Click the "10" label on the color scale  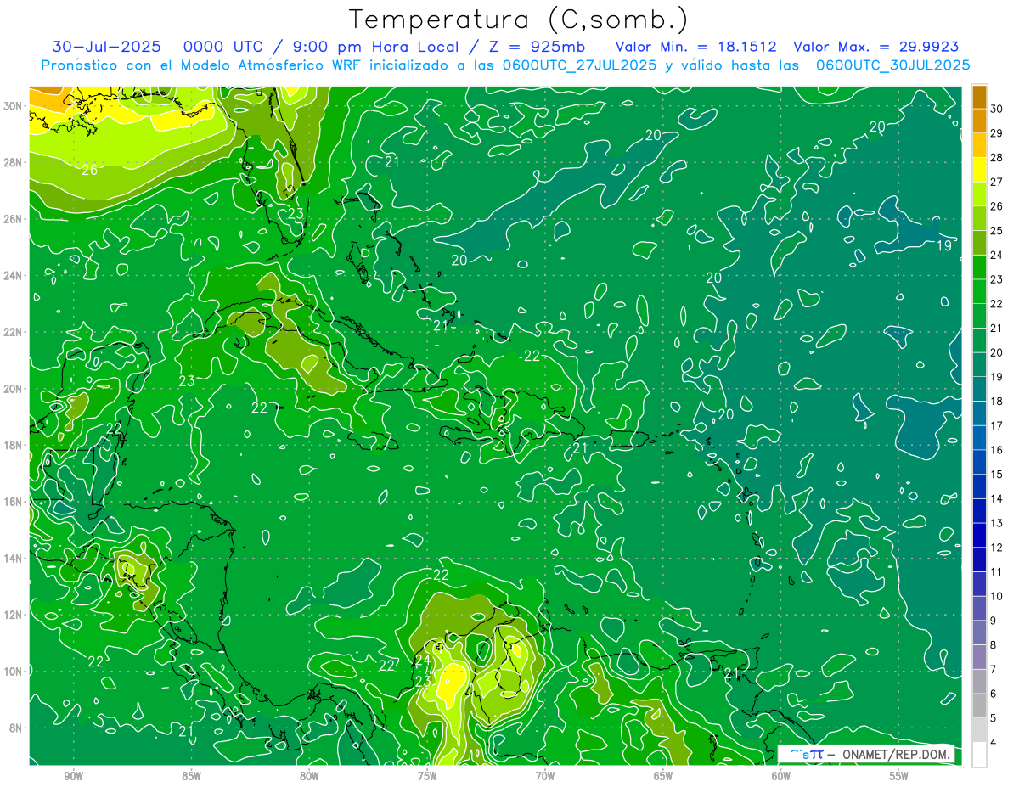coord(997,596)
